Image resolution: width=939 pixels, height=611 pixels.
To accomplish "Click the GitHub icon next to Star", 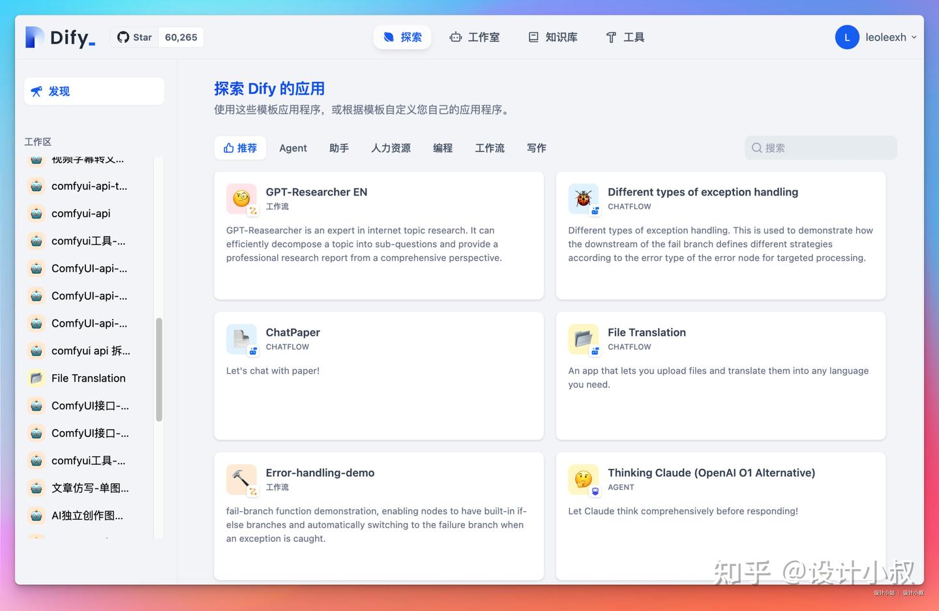I will click(x=123, y=37).
